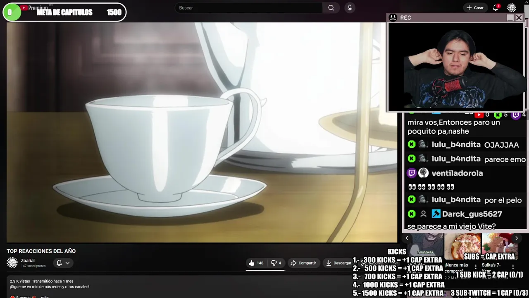Click the username ventiladorola in chat
529x298 pixels.
457,173
